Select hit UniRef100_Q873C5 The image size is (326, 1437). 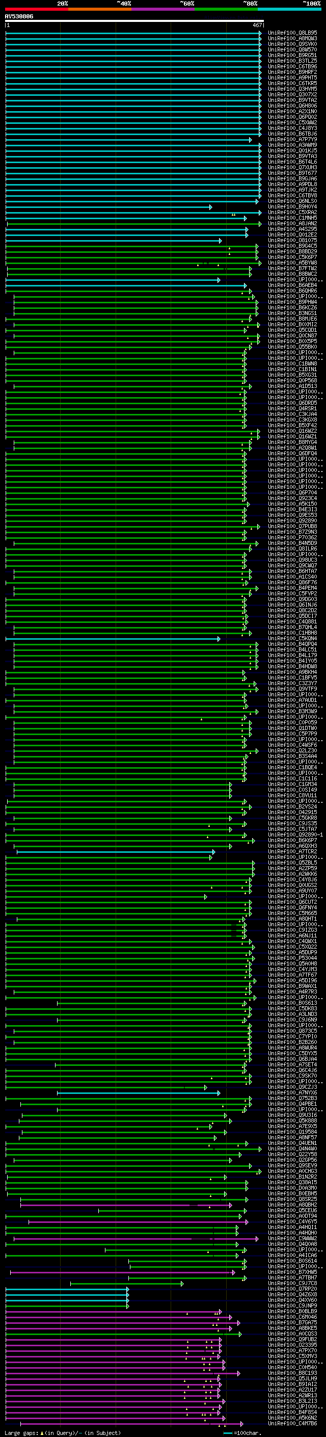[292, 1031]
